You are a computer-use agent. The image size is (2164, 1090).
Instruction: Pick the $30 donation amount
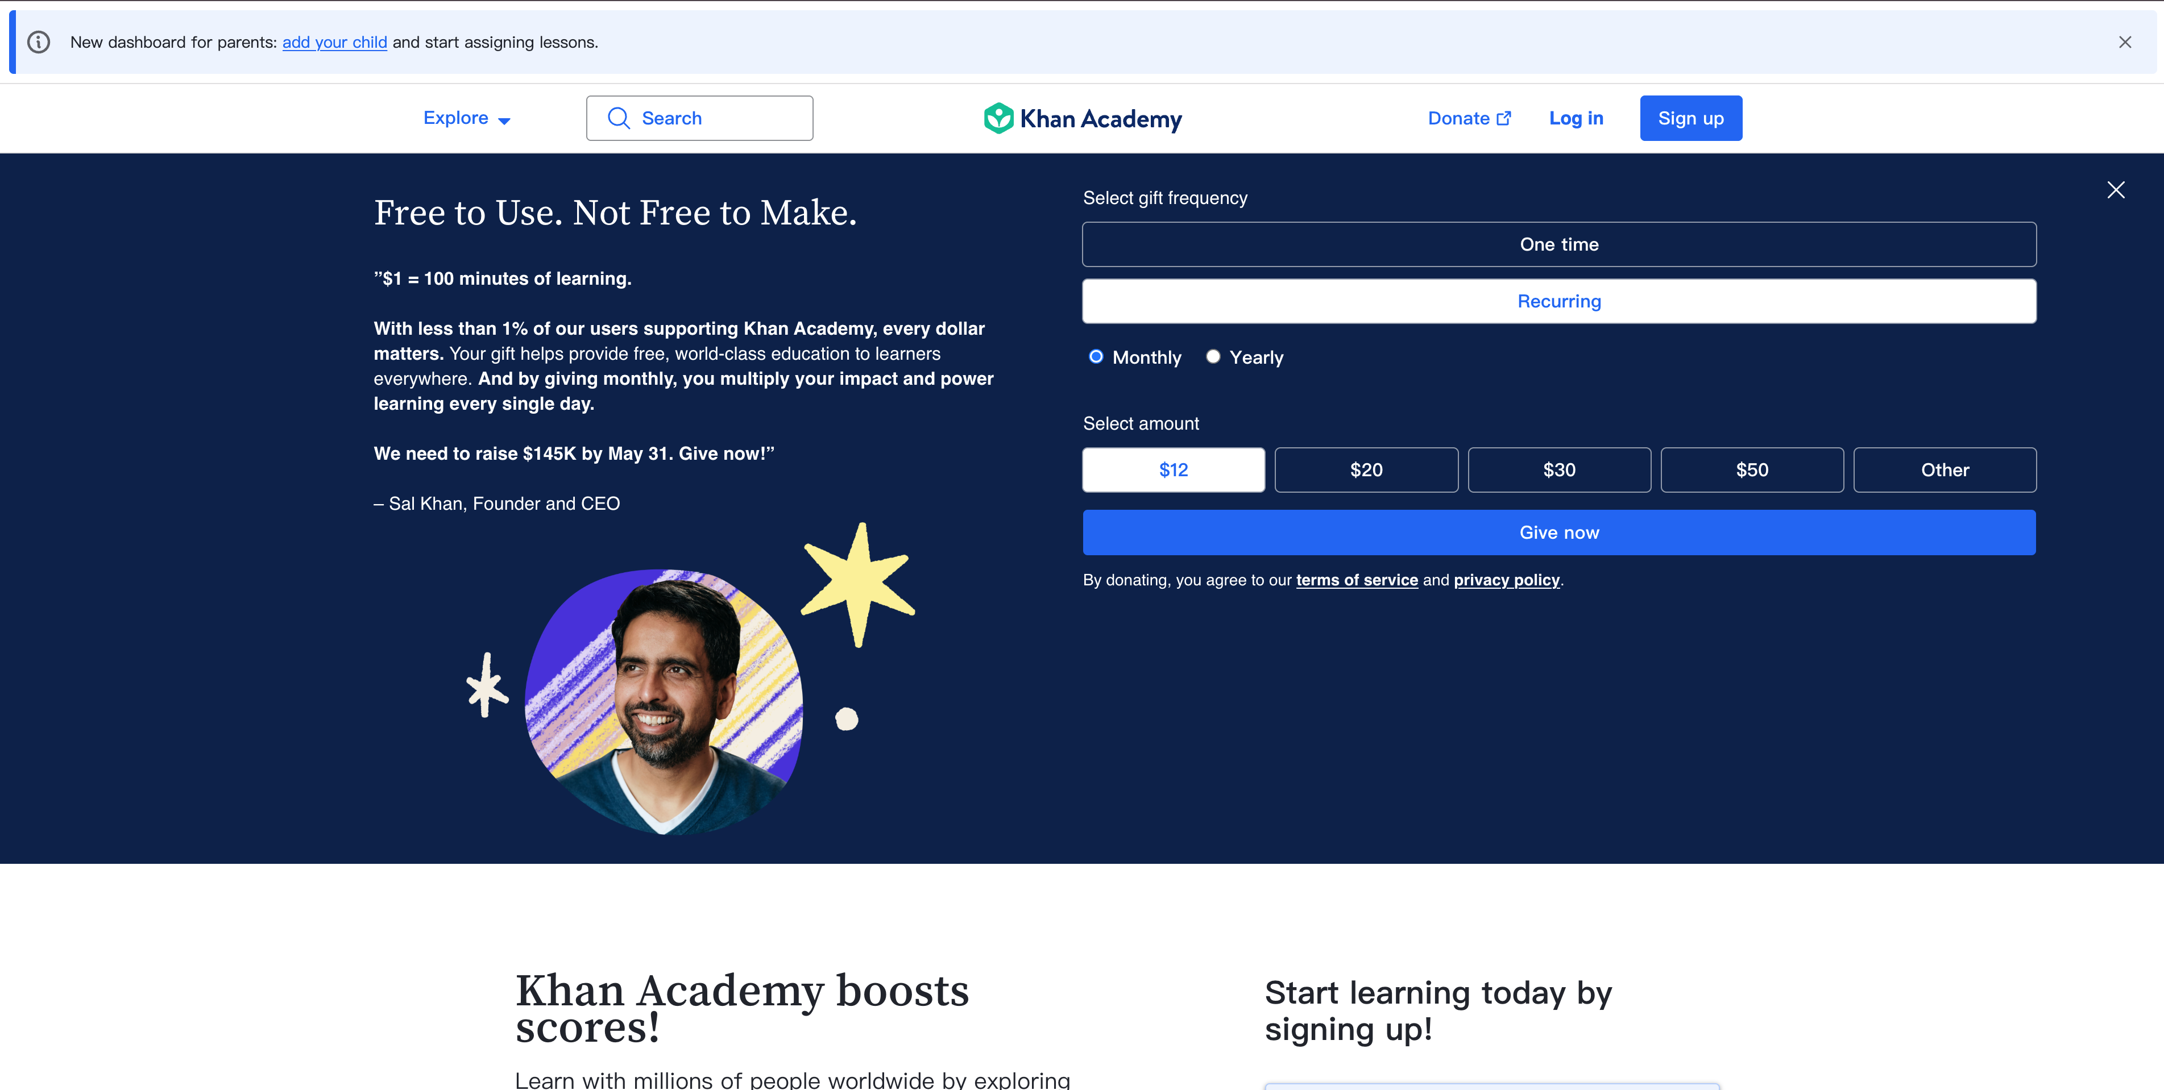coord(1559,469)
